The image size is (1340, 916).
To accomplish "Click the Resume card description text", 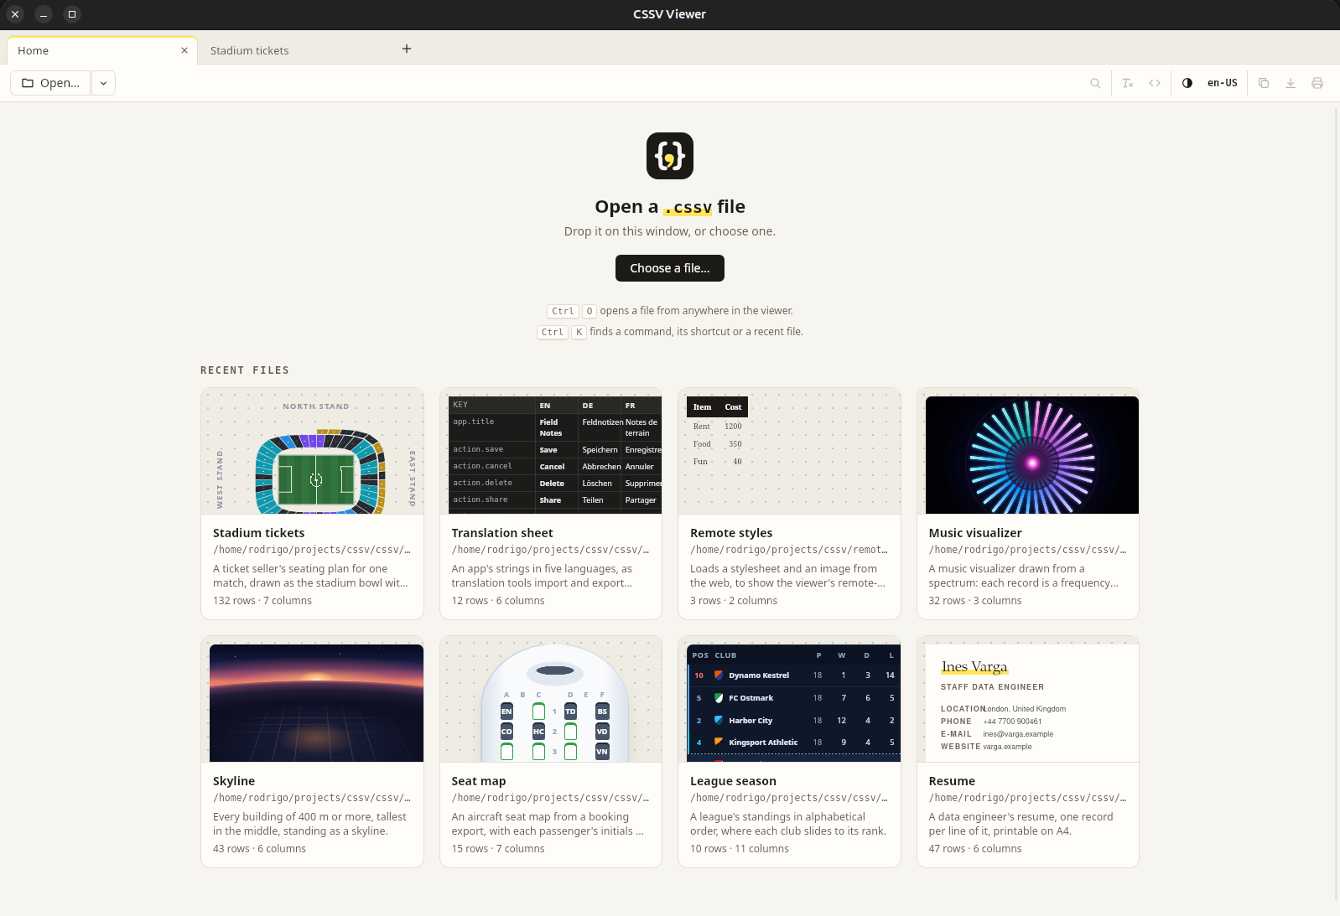I will (1021, 824).
